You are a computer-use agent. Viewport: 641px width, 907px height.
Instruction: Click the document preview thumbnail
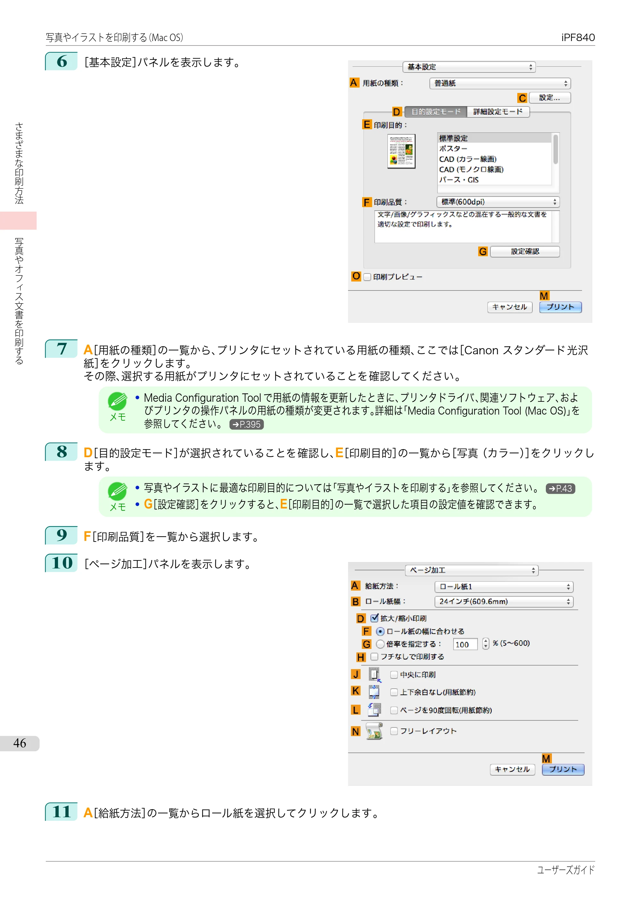(401, 151)
